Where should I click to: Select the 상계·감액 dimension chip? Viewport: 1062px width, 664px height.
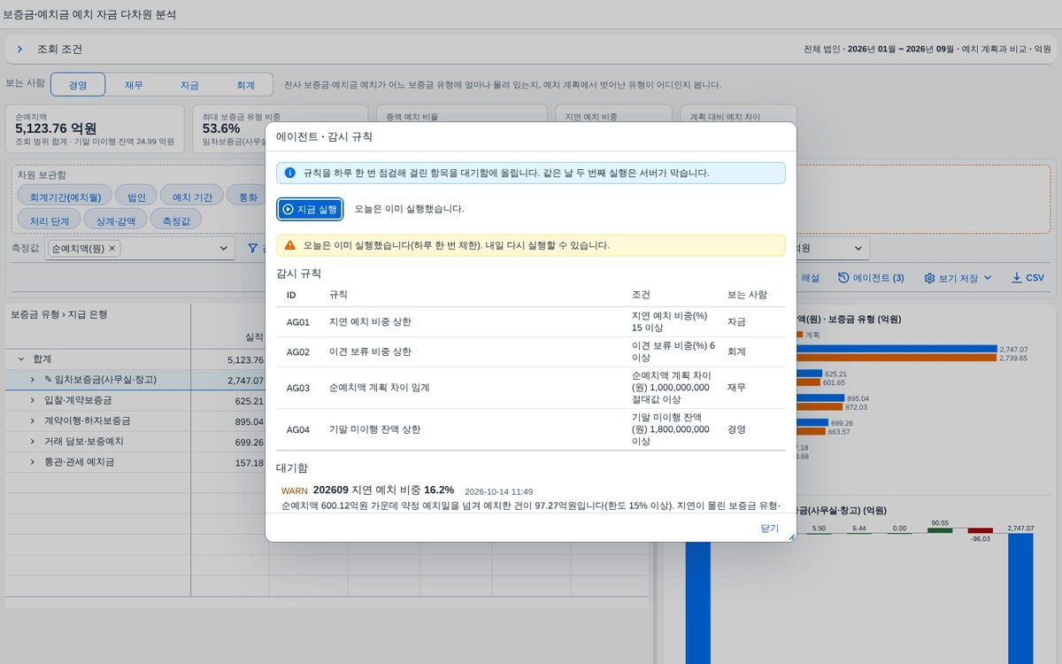pos(116,220)
